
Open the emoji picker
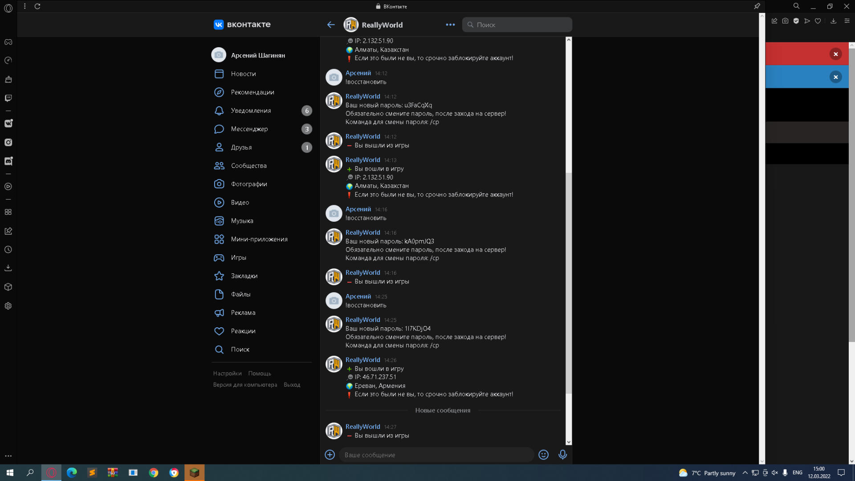click(543, 455)
